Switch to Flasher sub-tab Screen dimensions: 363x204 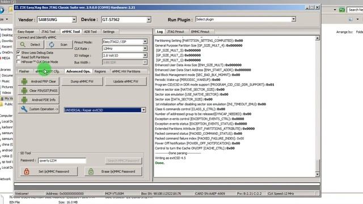24,71
